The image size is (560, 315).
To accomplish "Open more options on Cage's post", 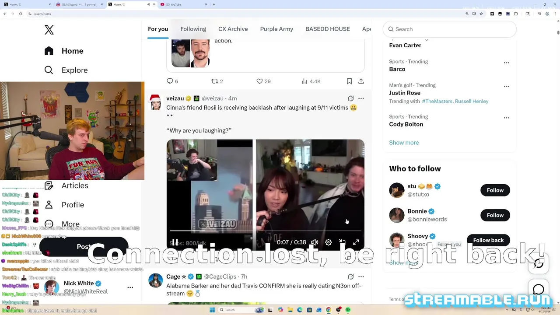I will tap(361, 276).
